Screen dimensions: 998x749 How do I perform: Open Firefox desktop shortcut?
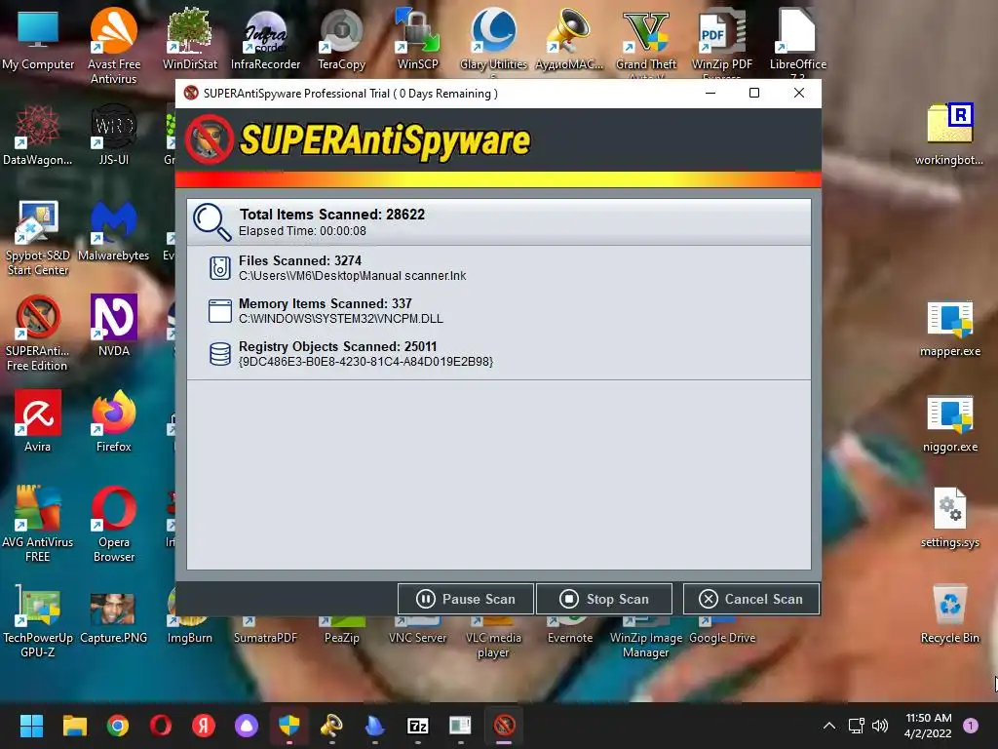point(113,421)
